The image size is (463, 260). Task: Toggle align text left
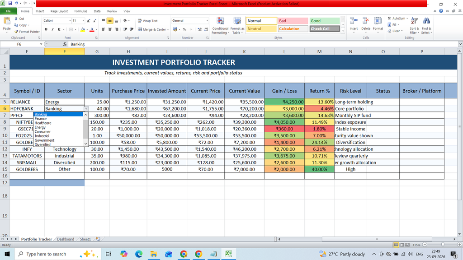click(104, 29)
